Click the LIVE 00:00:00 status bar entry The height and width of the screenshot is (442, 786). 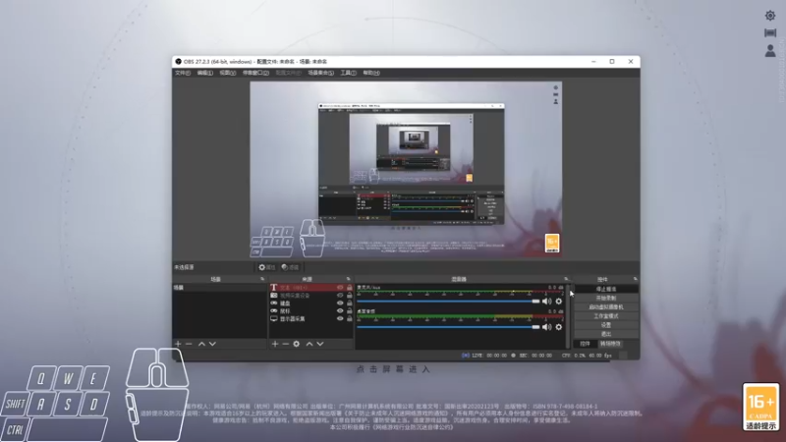(x=484, y=356)
